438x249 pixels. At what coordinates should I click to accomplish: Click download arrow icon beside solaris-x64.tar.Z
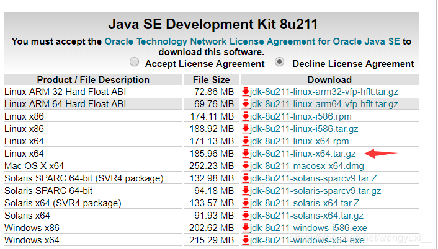point(246,203)
